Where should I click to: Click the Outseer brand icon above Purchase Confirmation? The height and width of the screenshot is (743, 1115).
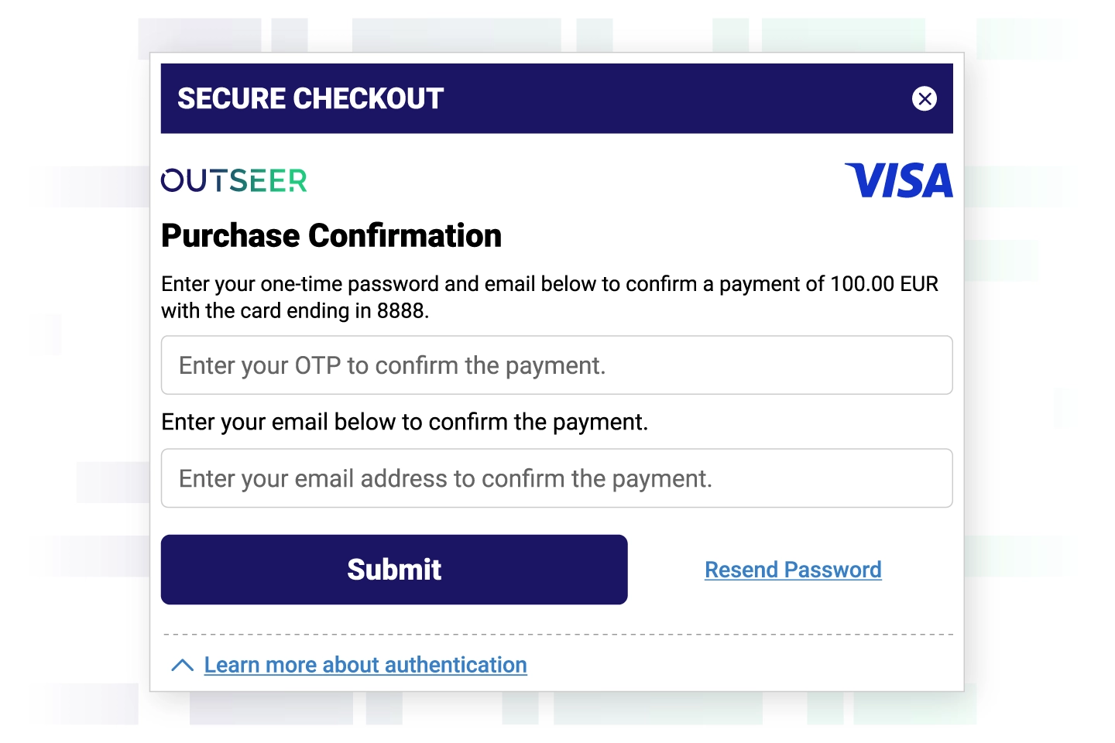(x=234, y=180)
